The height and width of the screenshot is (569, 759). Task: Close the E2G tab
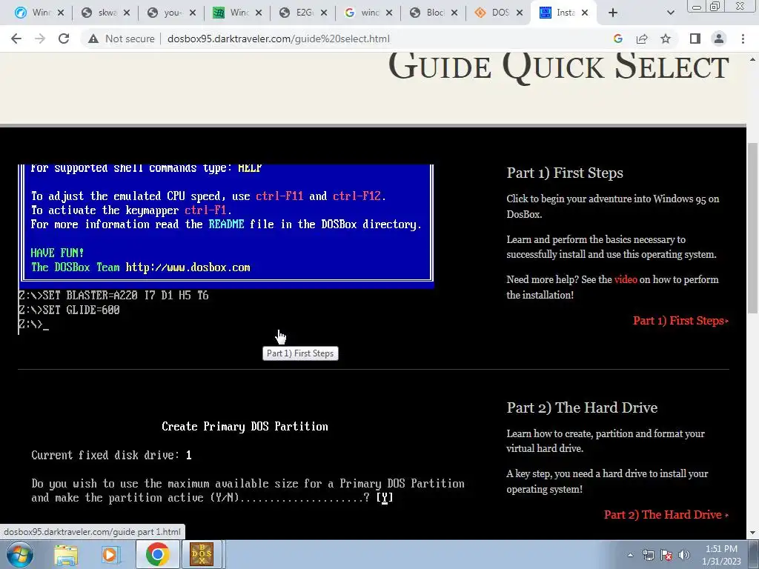pyautogui.click(x=324, y=13)
